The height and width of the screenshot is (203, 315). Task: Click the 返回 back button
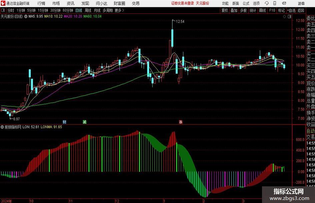pyautogui.click(x=301, y=10)
